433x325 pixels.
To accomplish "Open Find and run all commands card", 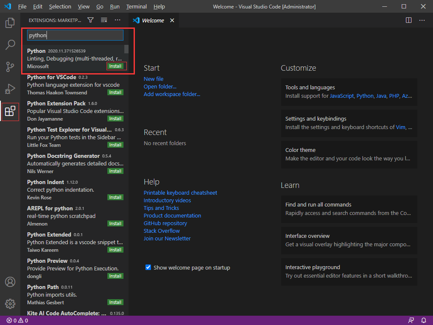I will (x=349, y=209).
